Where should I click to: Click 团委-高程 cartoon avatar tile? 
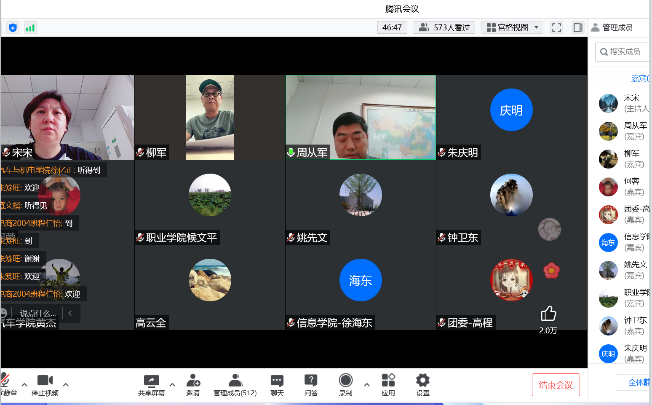[x=511, y=280]
